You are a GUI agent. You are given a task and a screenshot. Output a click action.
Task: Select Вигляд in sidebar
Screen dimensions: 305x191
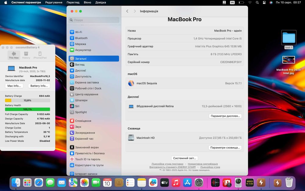click(94, 64)
